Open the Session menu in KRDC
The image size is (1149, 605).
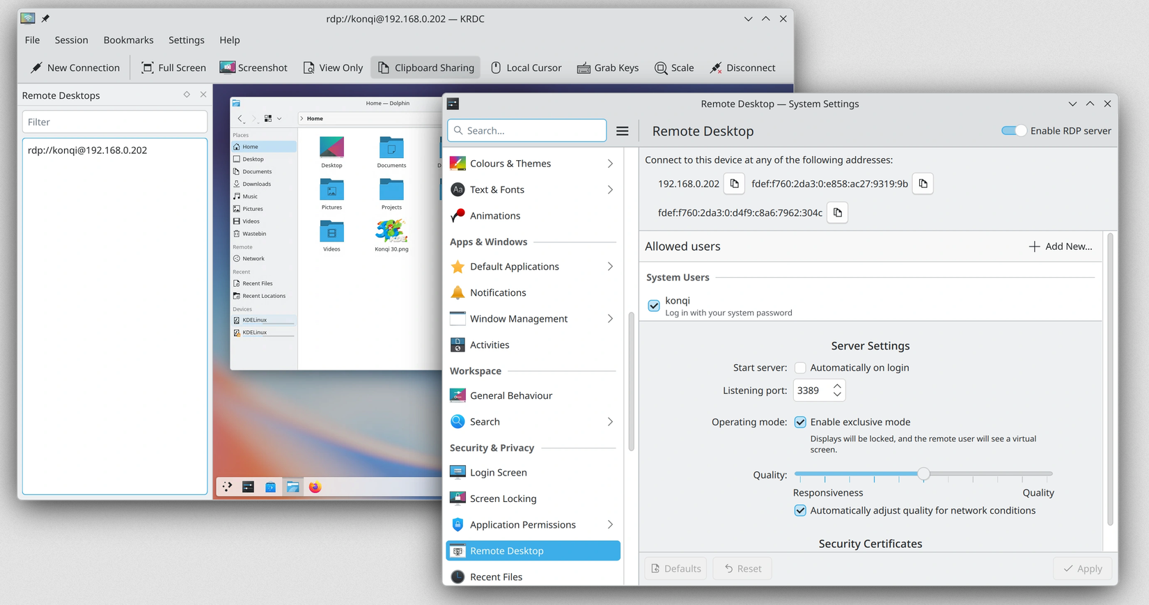(x=71, y=40)
